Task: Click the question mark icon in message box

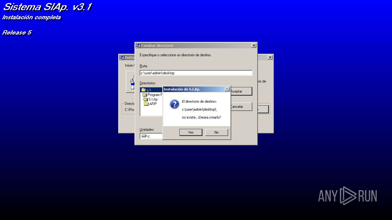Action: click(x=174, y=104)
